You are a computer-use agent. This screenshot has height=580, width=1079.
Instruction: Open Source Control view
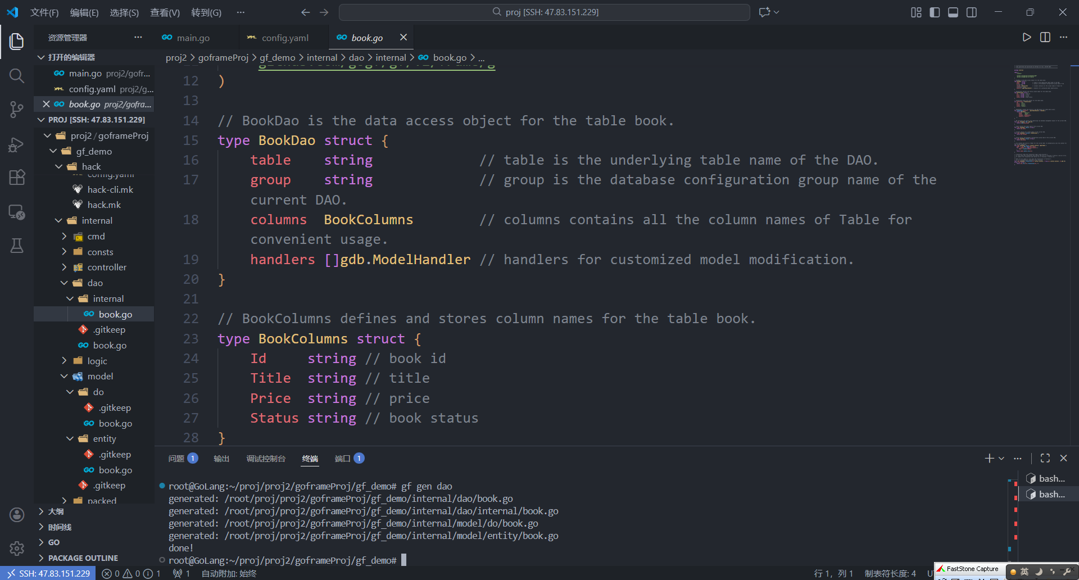(x=17, y=110)
